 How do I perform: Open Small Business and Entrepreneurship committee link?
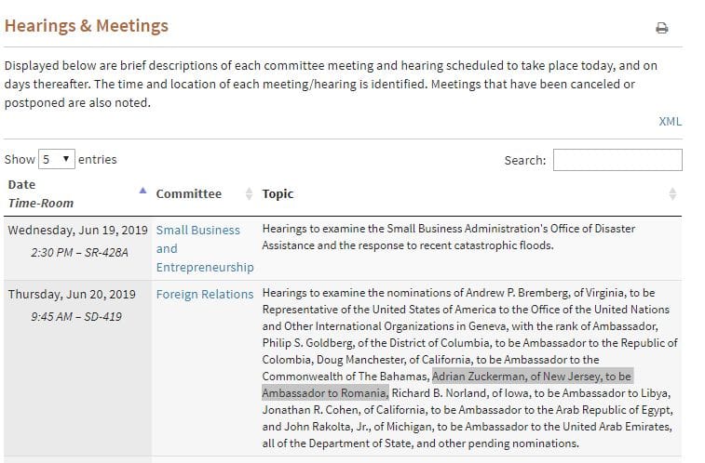pyautogui.click(x=205, y=248)
